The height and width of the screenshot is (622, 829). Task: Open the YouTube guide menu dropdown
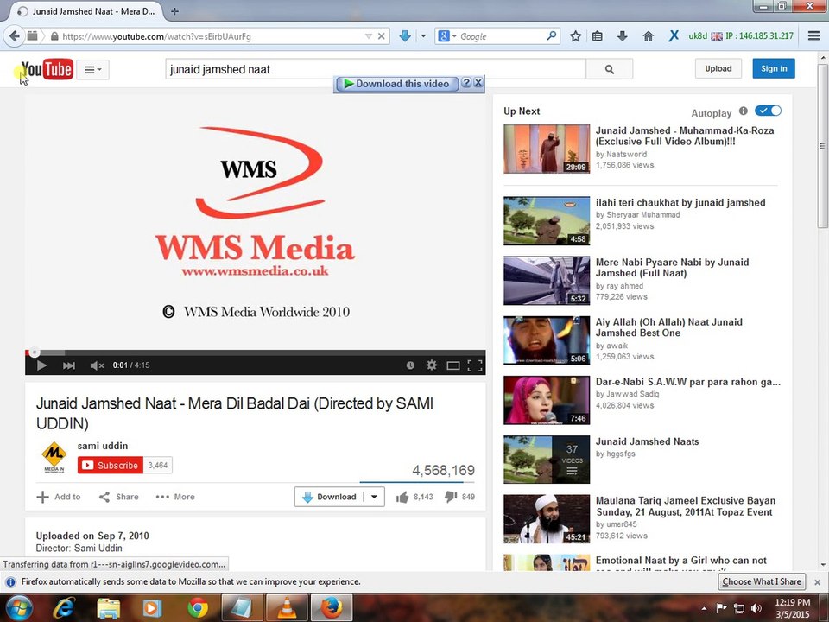point(93,69)
